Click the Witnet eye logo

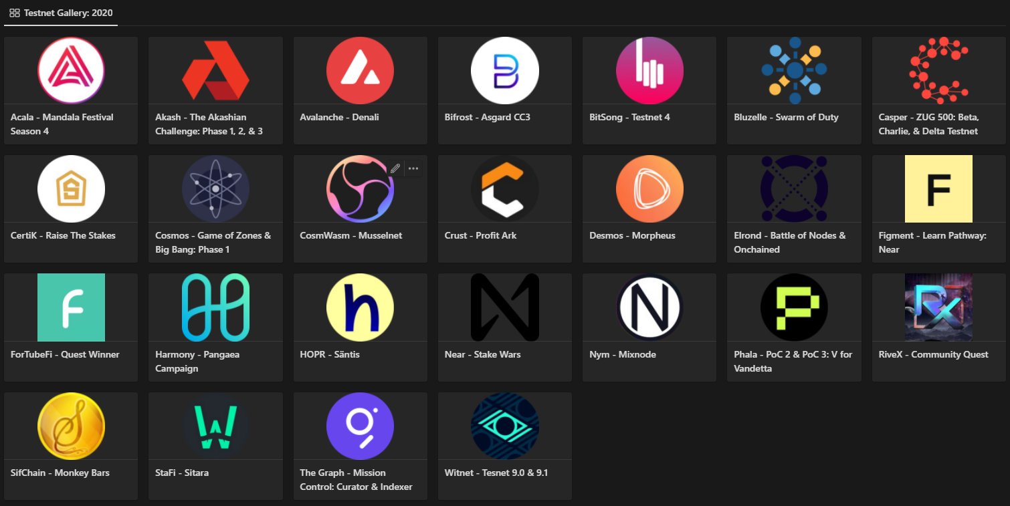[x=504, y=426]
